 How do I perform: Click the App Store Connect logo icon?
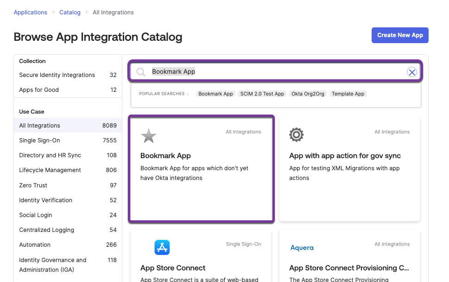(x=162, y=247)
